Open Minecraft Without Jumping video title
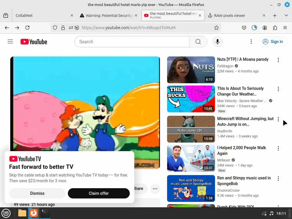 245,121
